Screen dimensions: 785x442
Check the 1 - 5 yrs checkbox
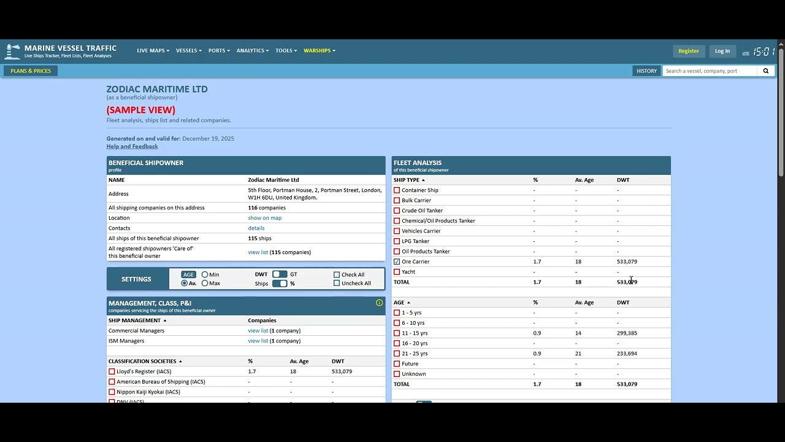(x=397, y=313)
